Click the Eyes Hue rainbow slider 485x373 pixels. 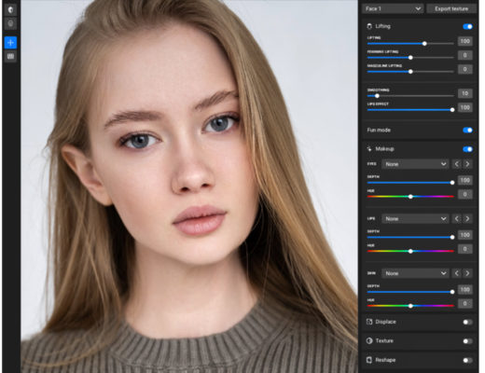click(410, 197)
